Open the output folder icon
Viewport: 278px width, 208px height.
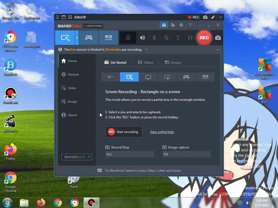[173, 25]
